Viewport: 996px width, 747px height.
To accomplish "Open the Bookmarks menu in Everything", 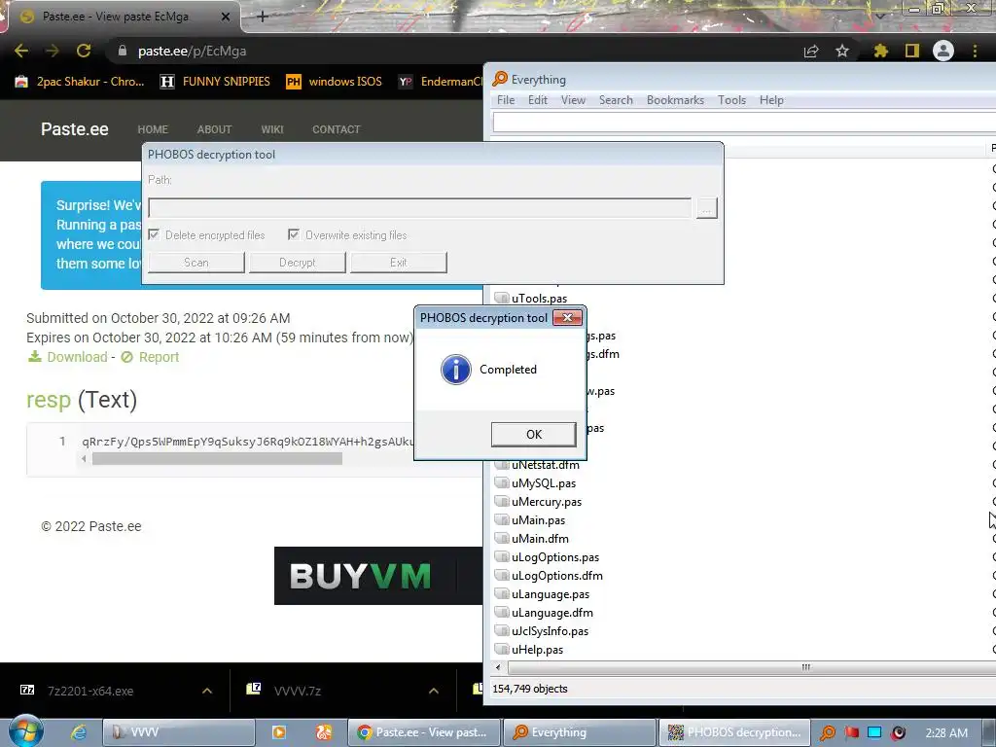I will tap(675, 100).
